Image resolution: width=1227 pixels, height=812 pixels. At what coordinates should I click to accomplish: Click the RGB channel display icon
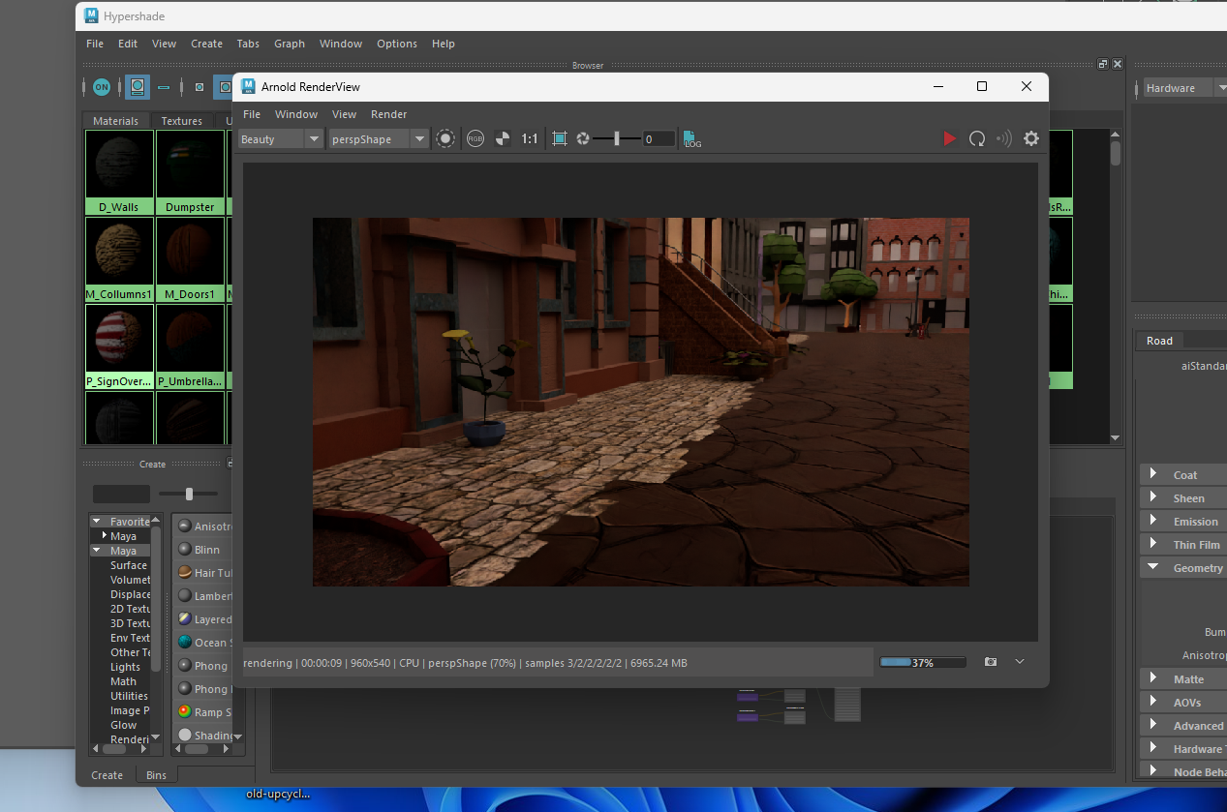475,139
